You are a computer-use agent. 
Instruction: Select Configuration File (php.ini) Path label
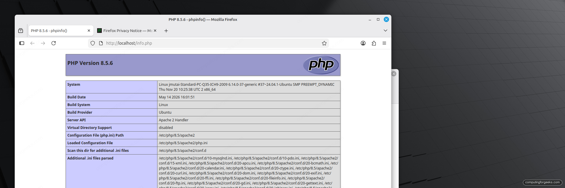[95, 135]
